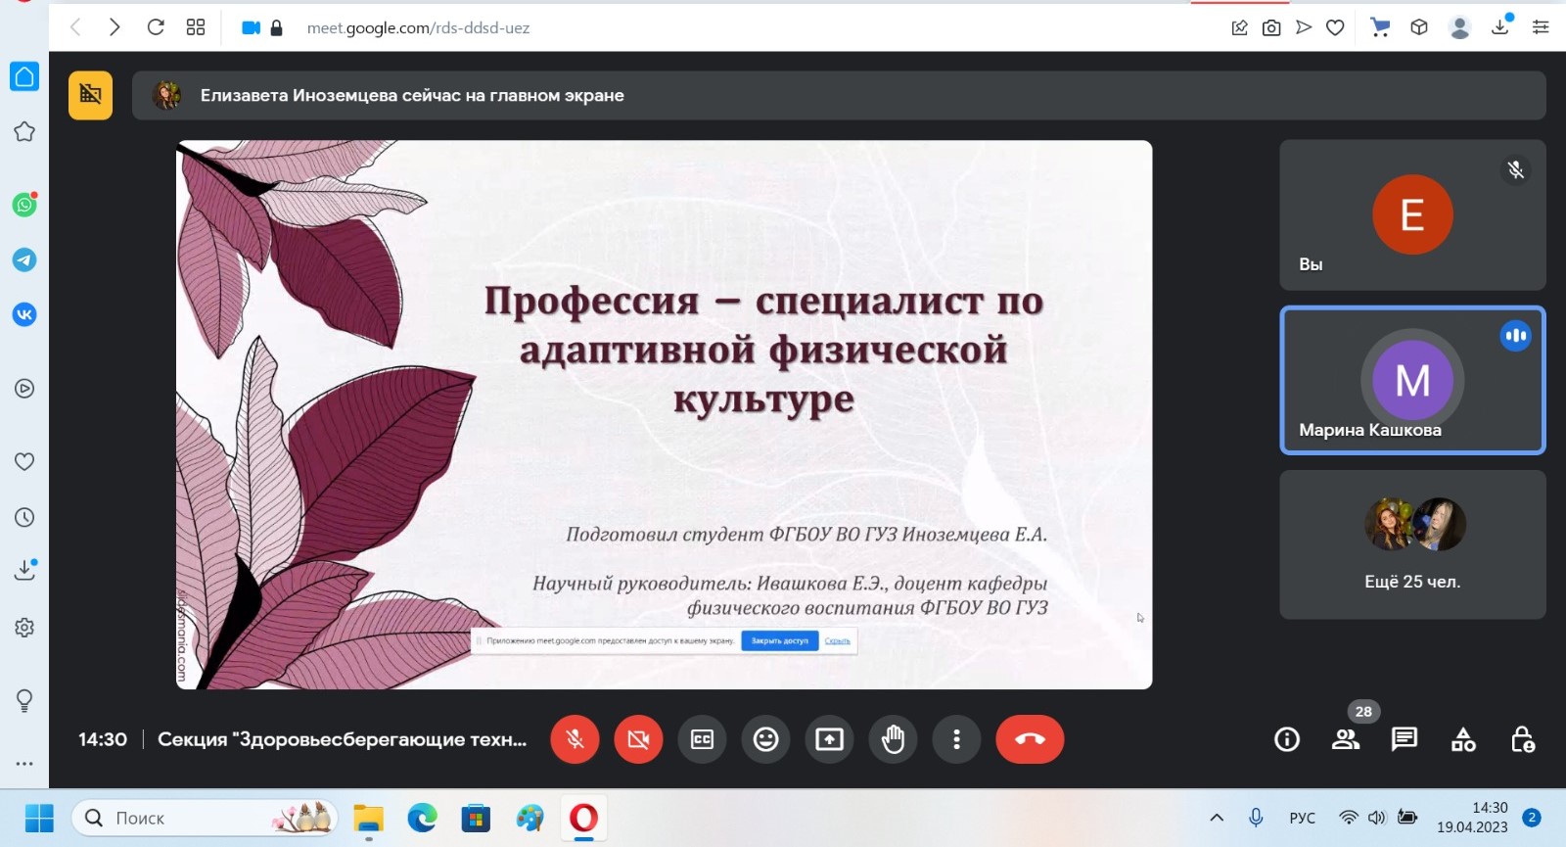The image size is (1566, 847).
Task: Go back in browser navigation
Action: [x=75, y=27]
